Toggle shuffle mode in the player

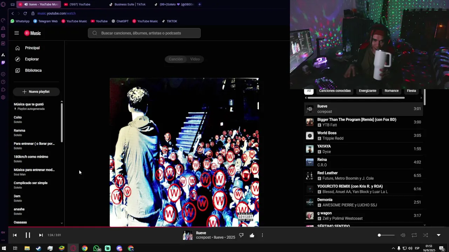point(425,235)
